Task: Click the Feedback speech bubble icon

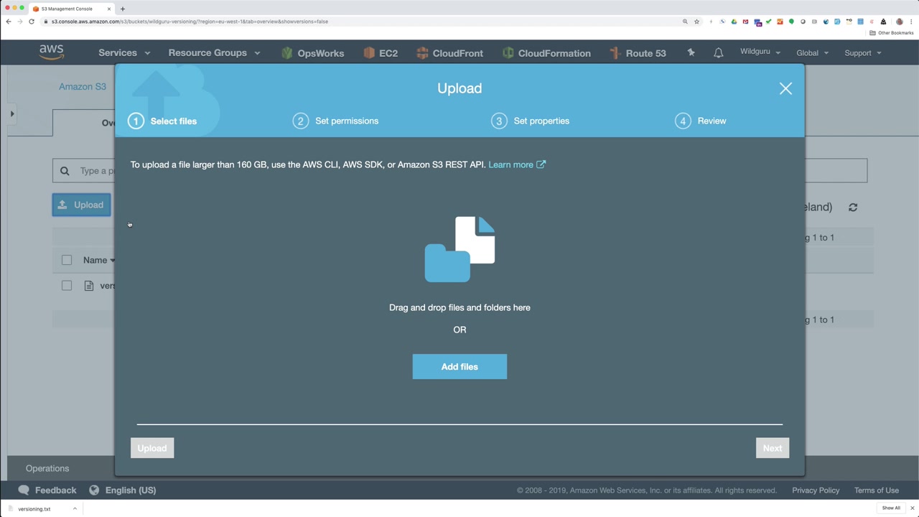Action: point(24,490)
